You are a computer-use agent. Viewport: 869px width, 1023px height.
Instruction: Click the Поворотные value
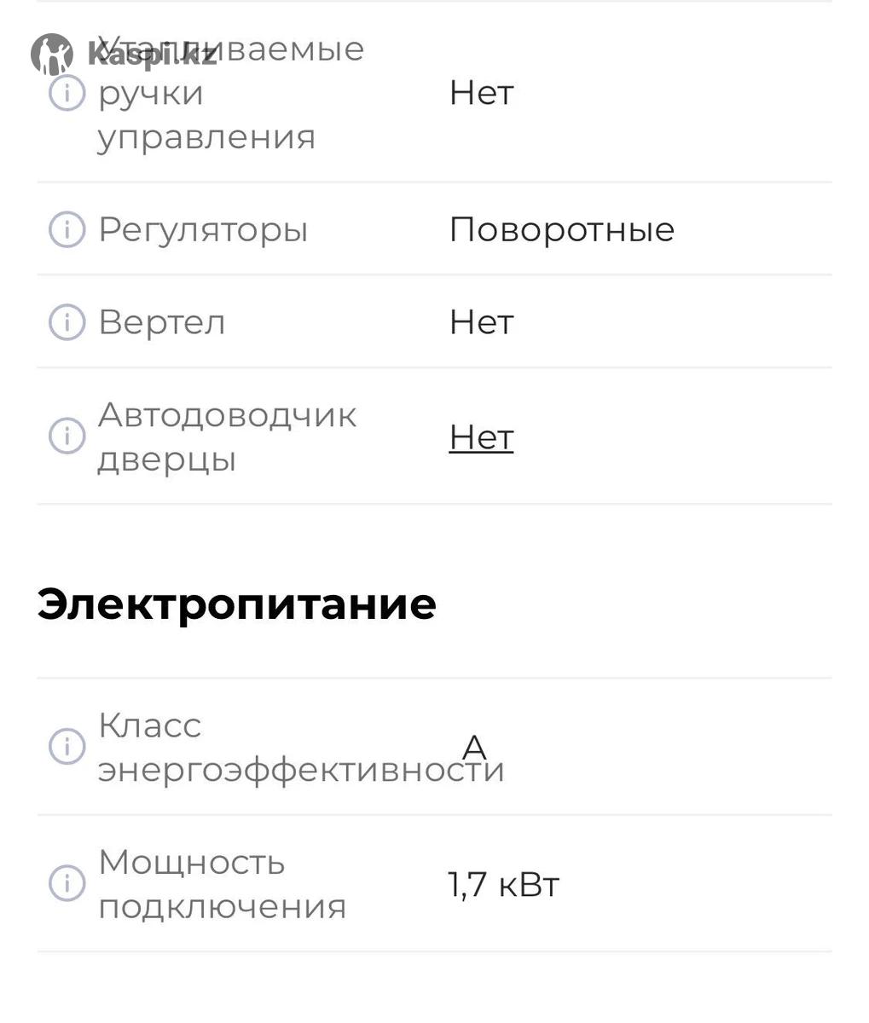tap(561, 229)
